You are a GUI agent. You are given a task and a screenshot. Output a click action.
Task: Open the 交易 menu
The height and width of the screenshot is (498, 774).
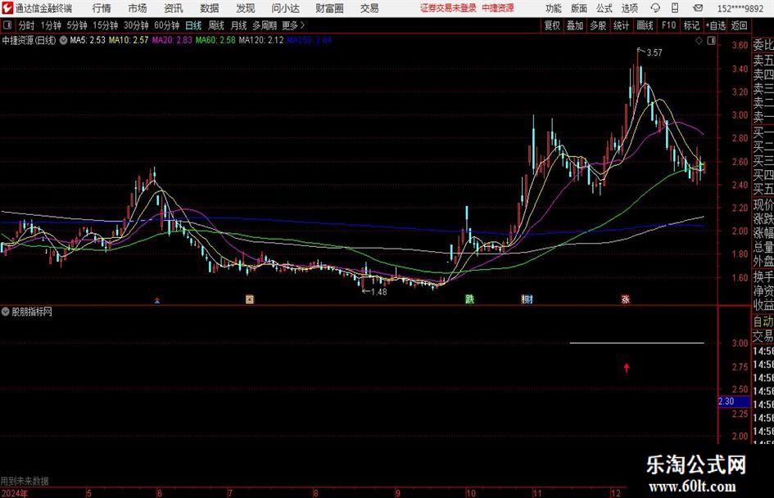[369, 8]
